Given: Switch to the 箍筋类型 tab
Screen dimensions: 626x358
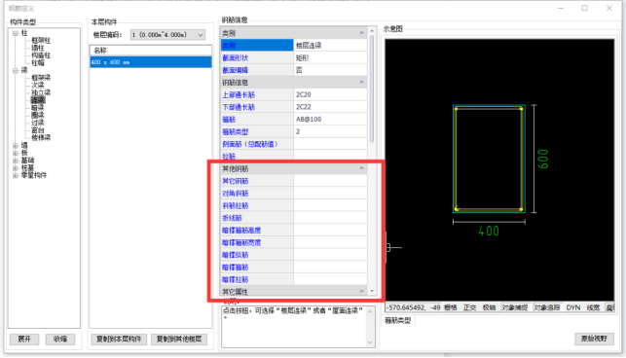Looking at the screenshot, I should [x=398, y=320].
